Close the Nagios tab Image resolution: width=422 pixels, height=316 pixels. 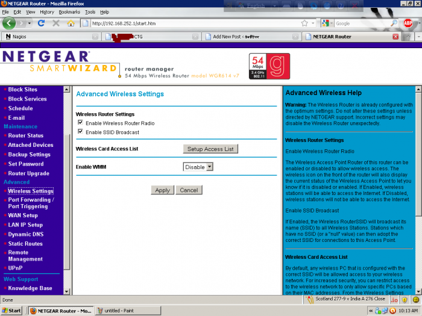[x=95, y=37]
